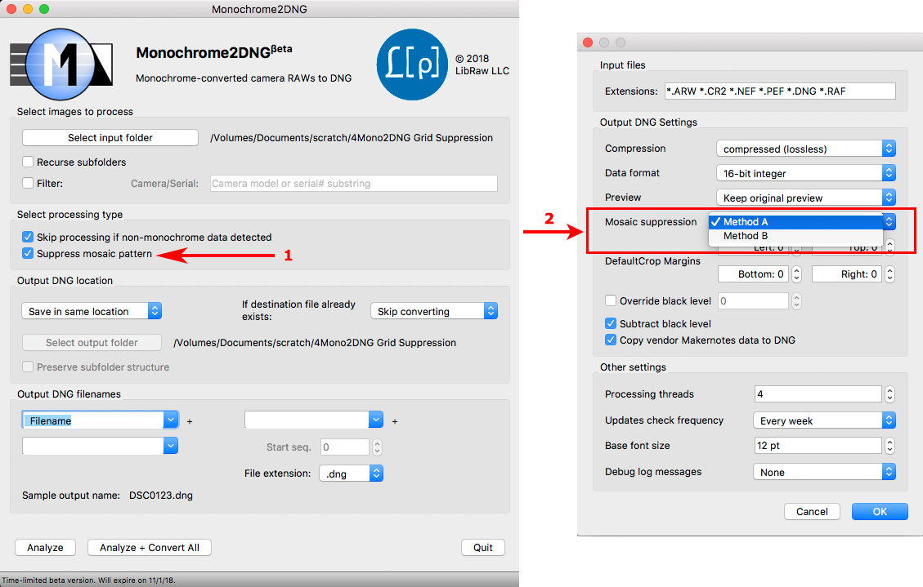
Task: Select Method A in the dropdown list
Action: (745, 222)
